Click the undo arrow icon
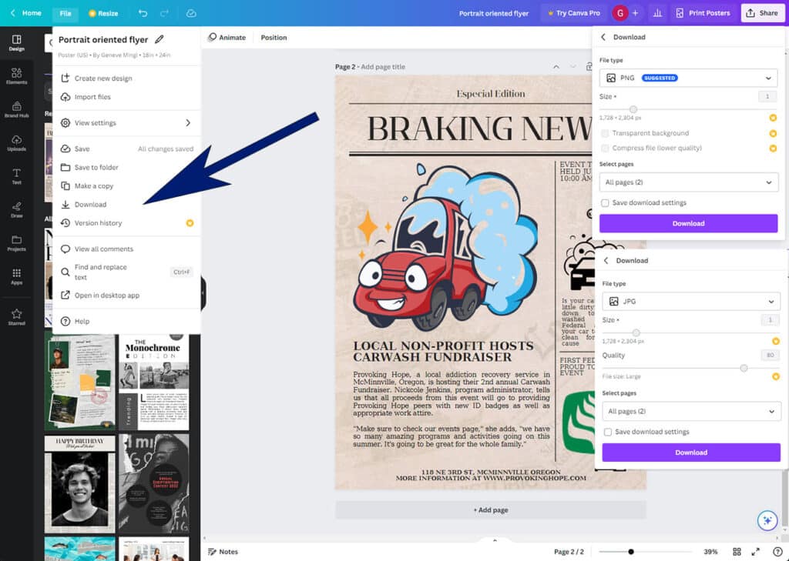Viewport: 789px width, 561px height. coord(143,13)
